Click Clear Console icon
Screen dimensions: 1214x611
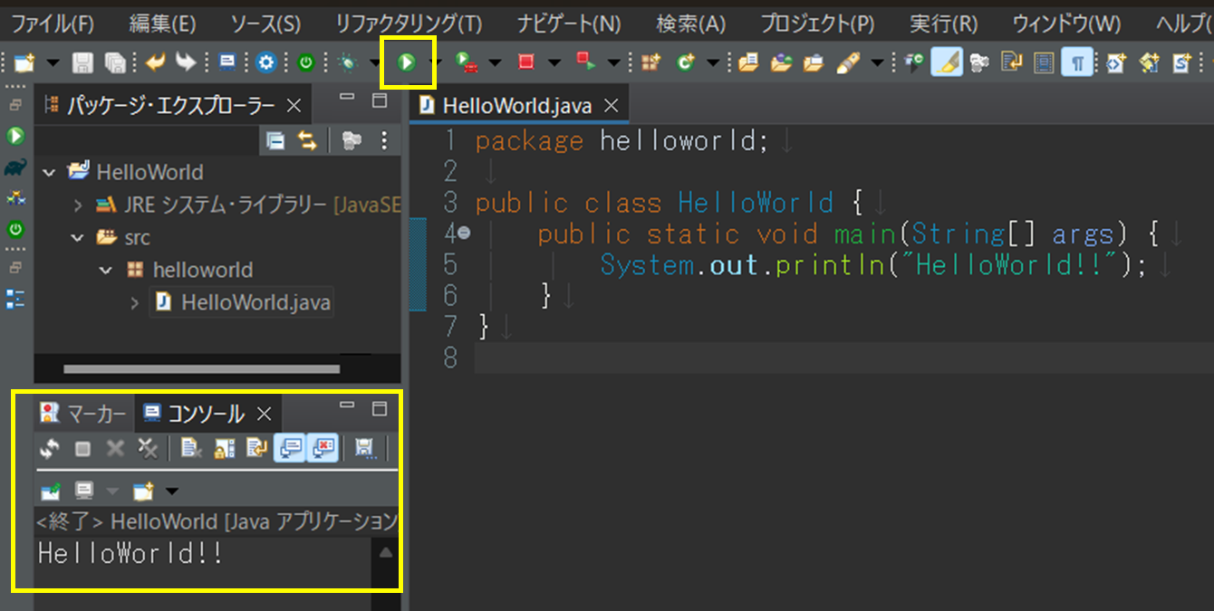coord(191,447)
